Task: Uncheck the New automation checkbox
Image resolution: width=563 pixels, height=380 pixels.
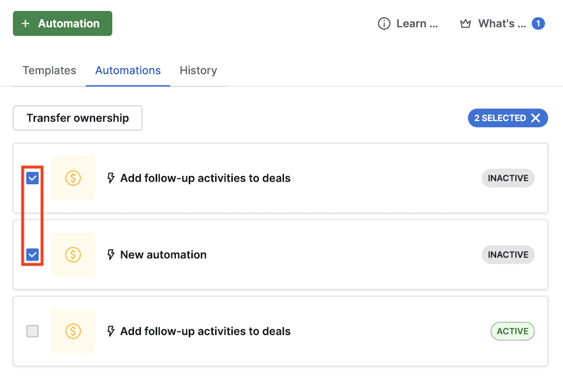Action: point(33,255)
